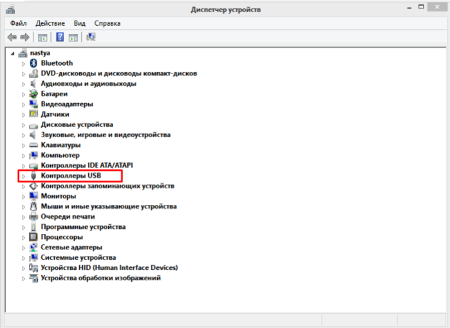450x328 pixels.
Task: Click the Контроллеры USB plug icon
Action: point(33,175)
